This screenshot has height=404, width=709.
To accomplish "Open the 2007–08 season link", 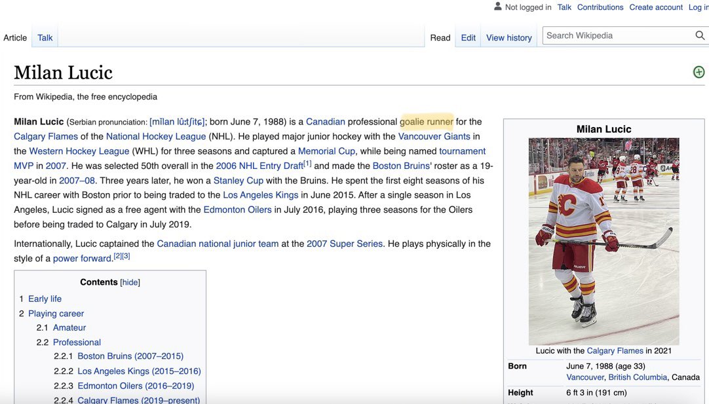I will [x=77, y=180].
